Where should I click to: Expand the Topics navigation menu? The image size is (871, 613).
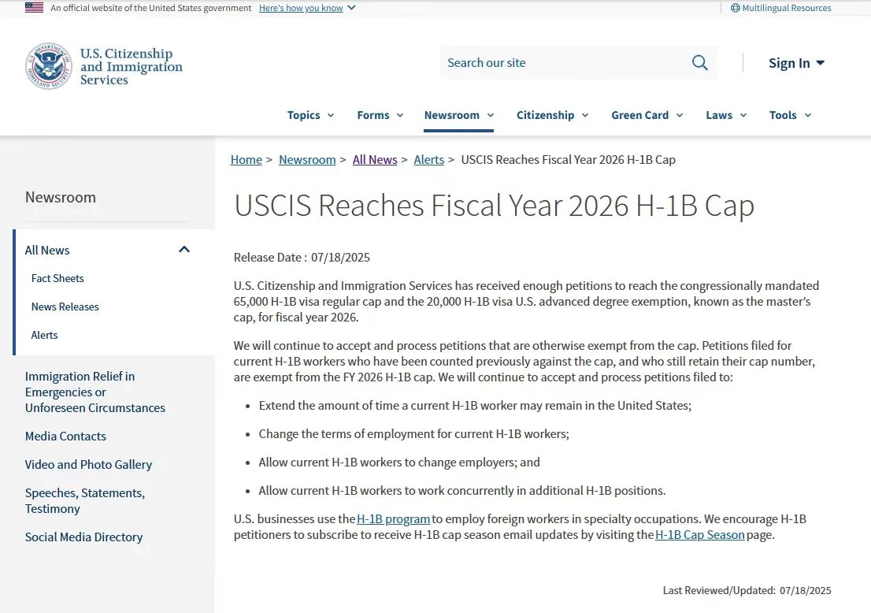click(x=310, y=115)
